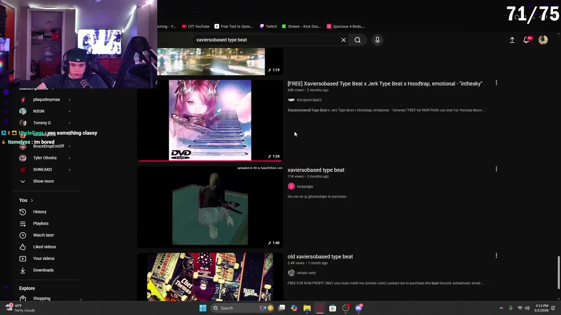
Task: Open Discord from the taskbar
Action: (359, 308)
